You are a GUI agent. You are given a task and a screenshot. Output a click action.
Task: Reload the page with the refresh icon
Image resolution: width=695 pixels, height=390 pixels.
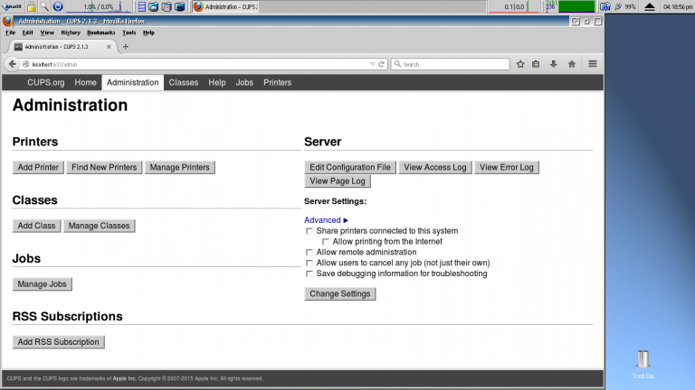(x=383, y=64)
